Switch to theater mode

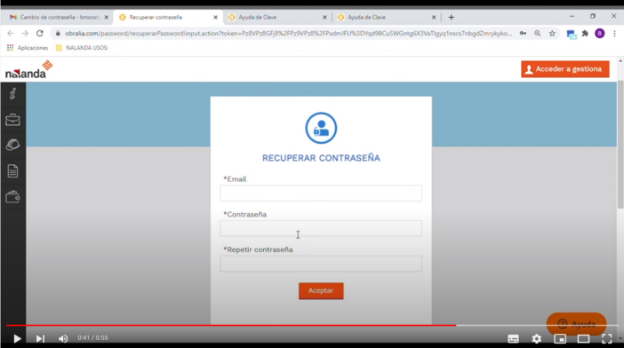coord(583,338)
